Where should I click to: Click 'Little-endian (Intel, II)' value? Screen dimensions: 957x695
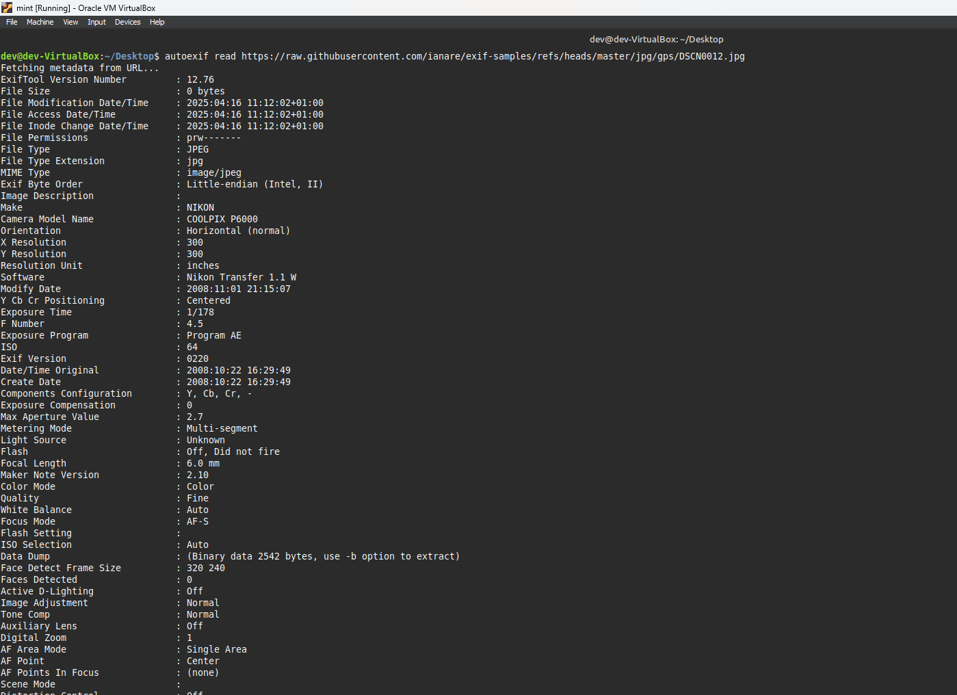[x=255, y=184]
